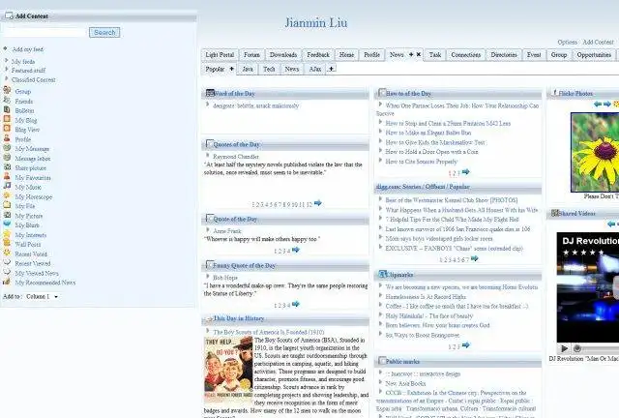Open the Light Portal tab
This screenshot has width=619, height=418.
tap(220, 55)
